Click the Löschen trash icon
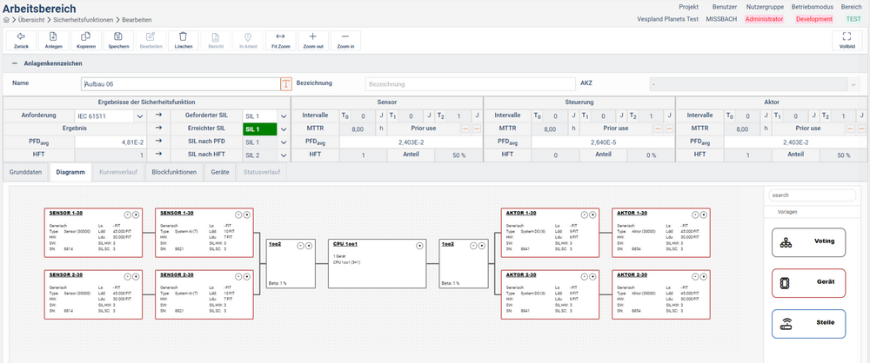 click(183, 40)
